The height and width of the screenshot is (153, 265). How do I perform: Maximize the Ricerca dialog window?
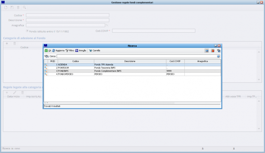[x=215, y=46]
